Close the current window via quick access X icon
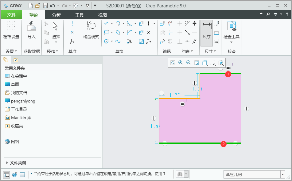The width and height of the screenshot is (292, 181). (88, 6)
